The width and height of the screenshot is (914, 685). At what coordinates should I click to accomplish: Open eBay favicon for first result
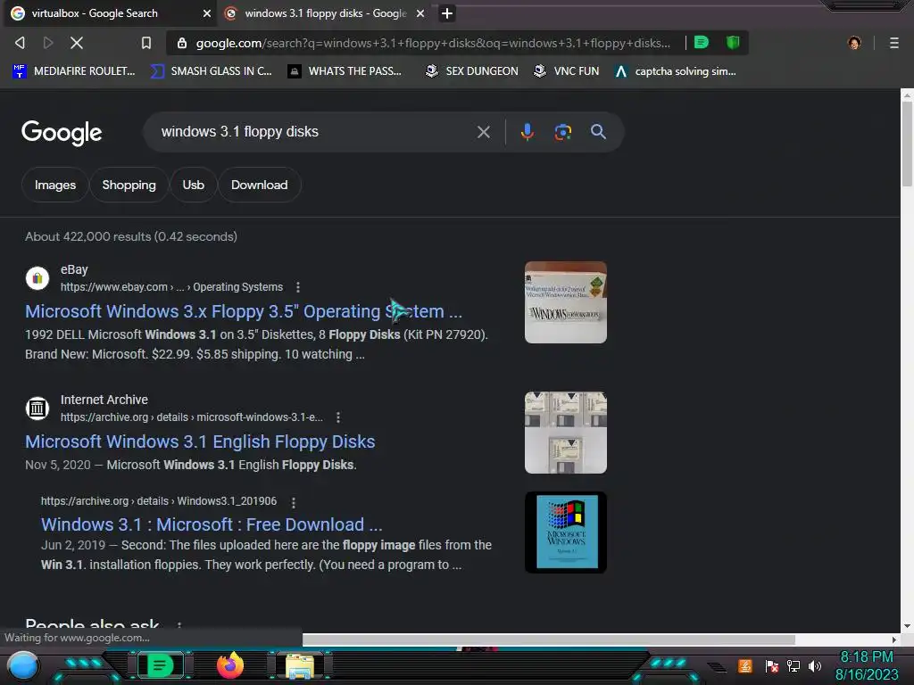37,278
